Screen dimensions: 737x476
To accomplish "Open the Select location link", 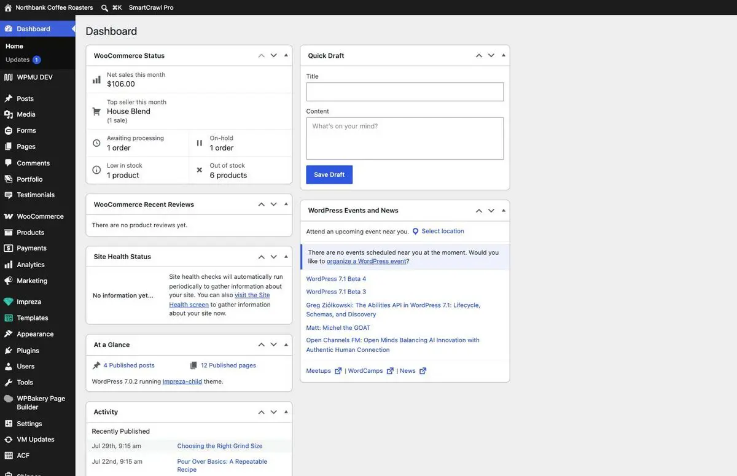I will tap(443, 231).
